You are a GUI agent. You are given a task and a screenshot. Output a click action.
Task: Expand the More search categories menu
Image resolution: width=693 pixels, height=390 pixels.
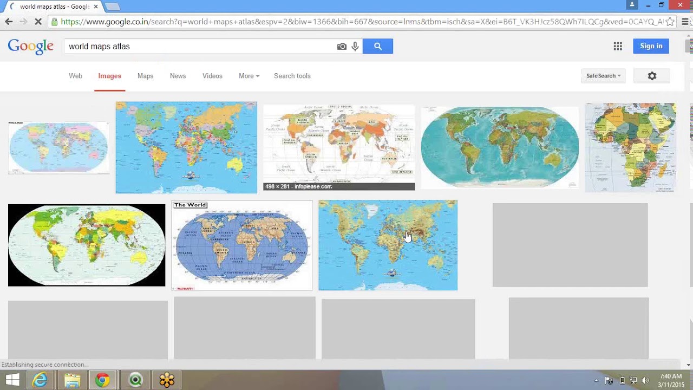point(249,76)
